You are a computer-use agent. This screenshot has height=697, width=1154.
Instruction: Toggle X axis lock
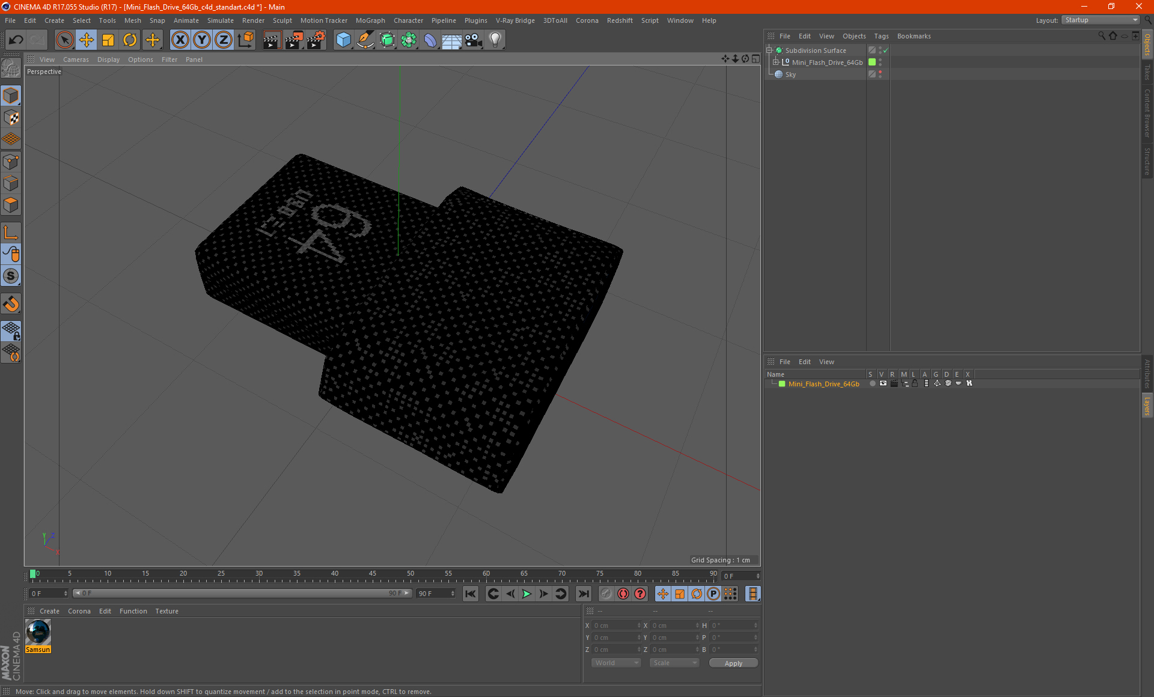(x=180, y=40)
